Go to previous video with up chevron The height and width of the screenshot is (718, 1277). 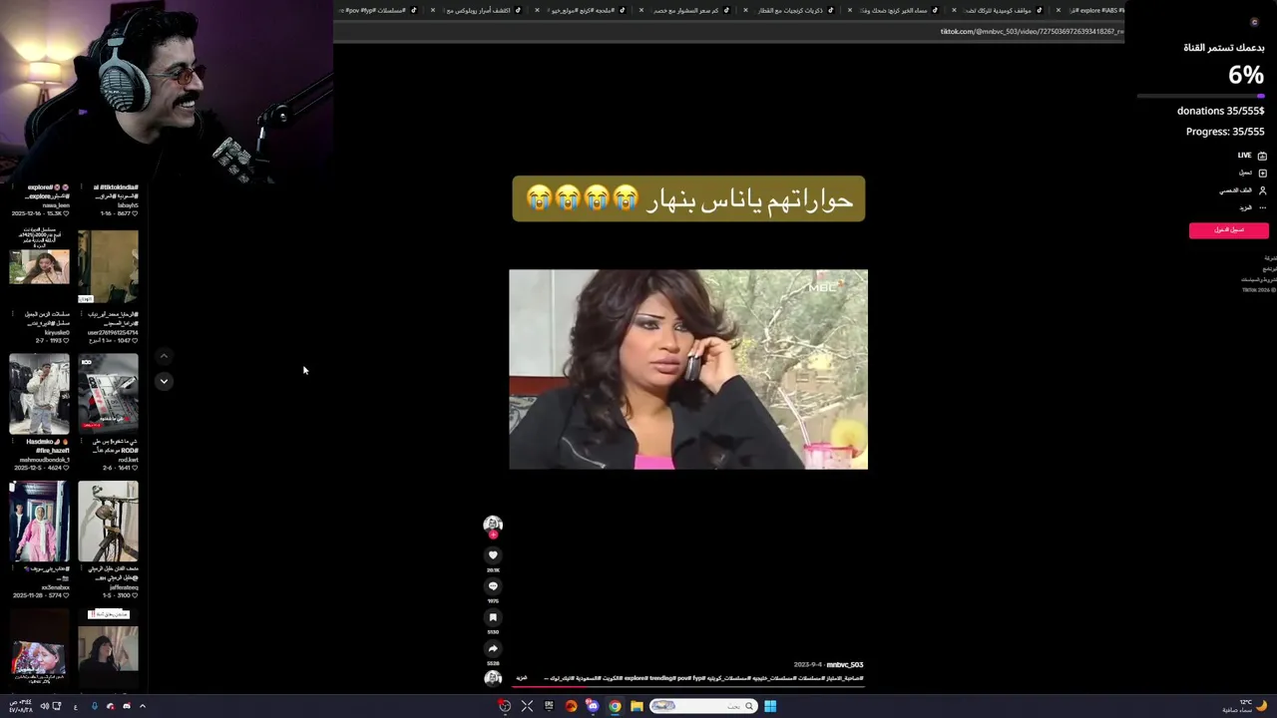(164, 356)
